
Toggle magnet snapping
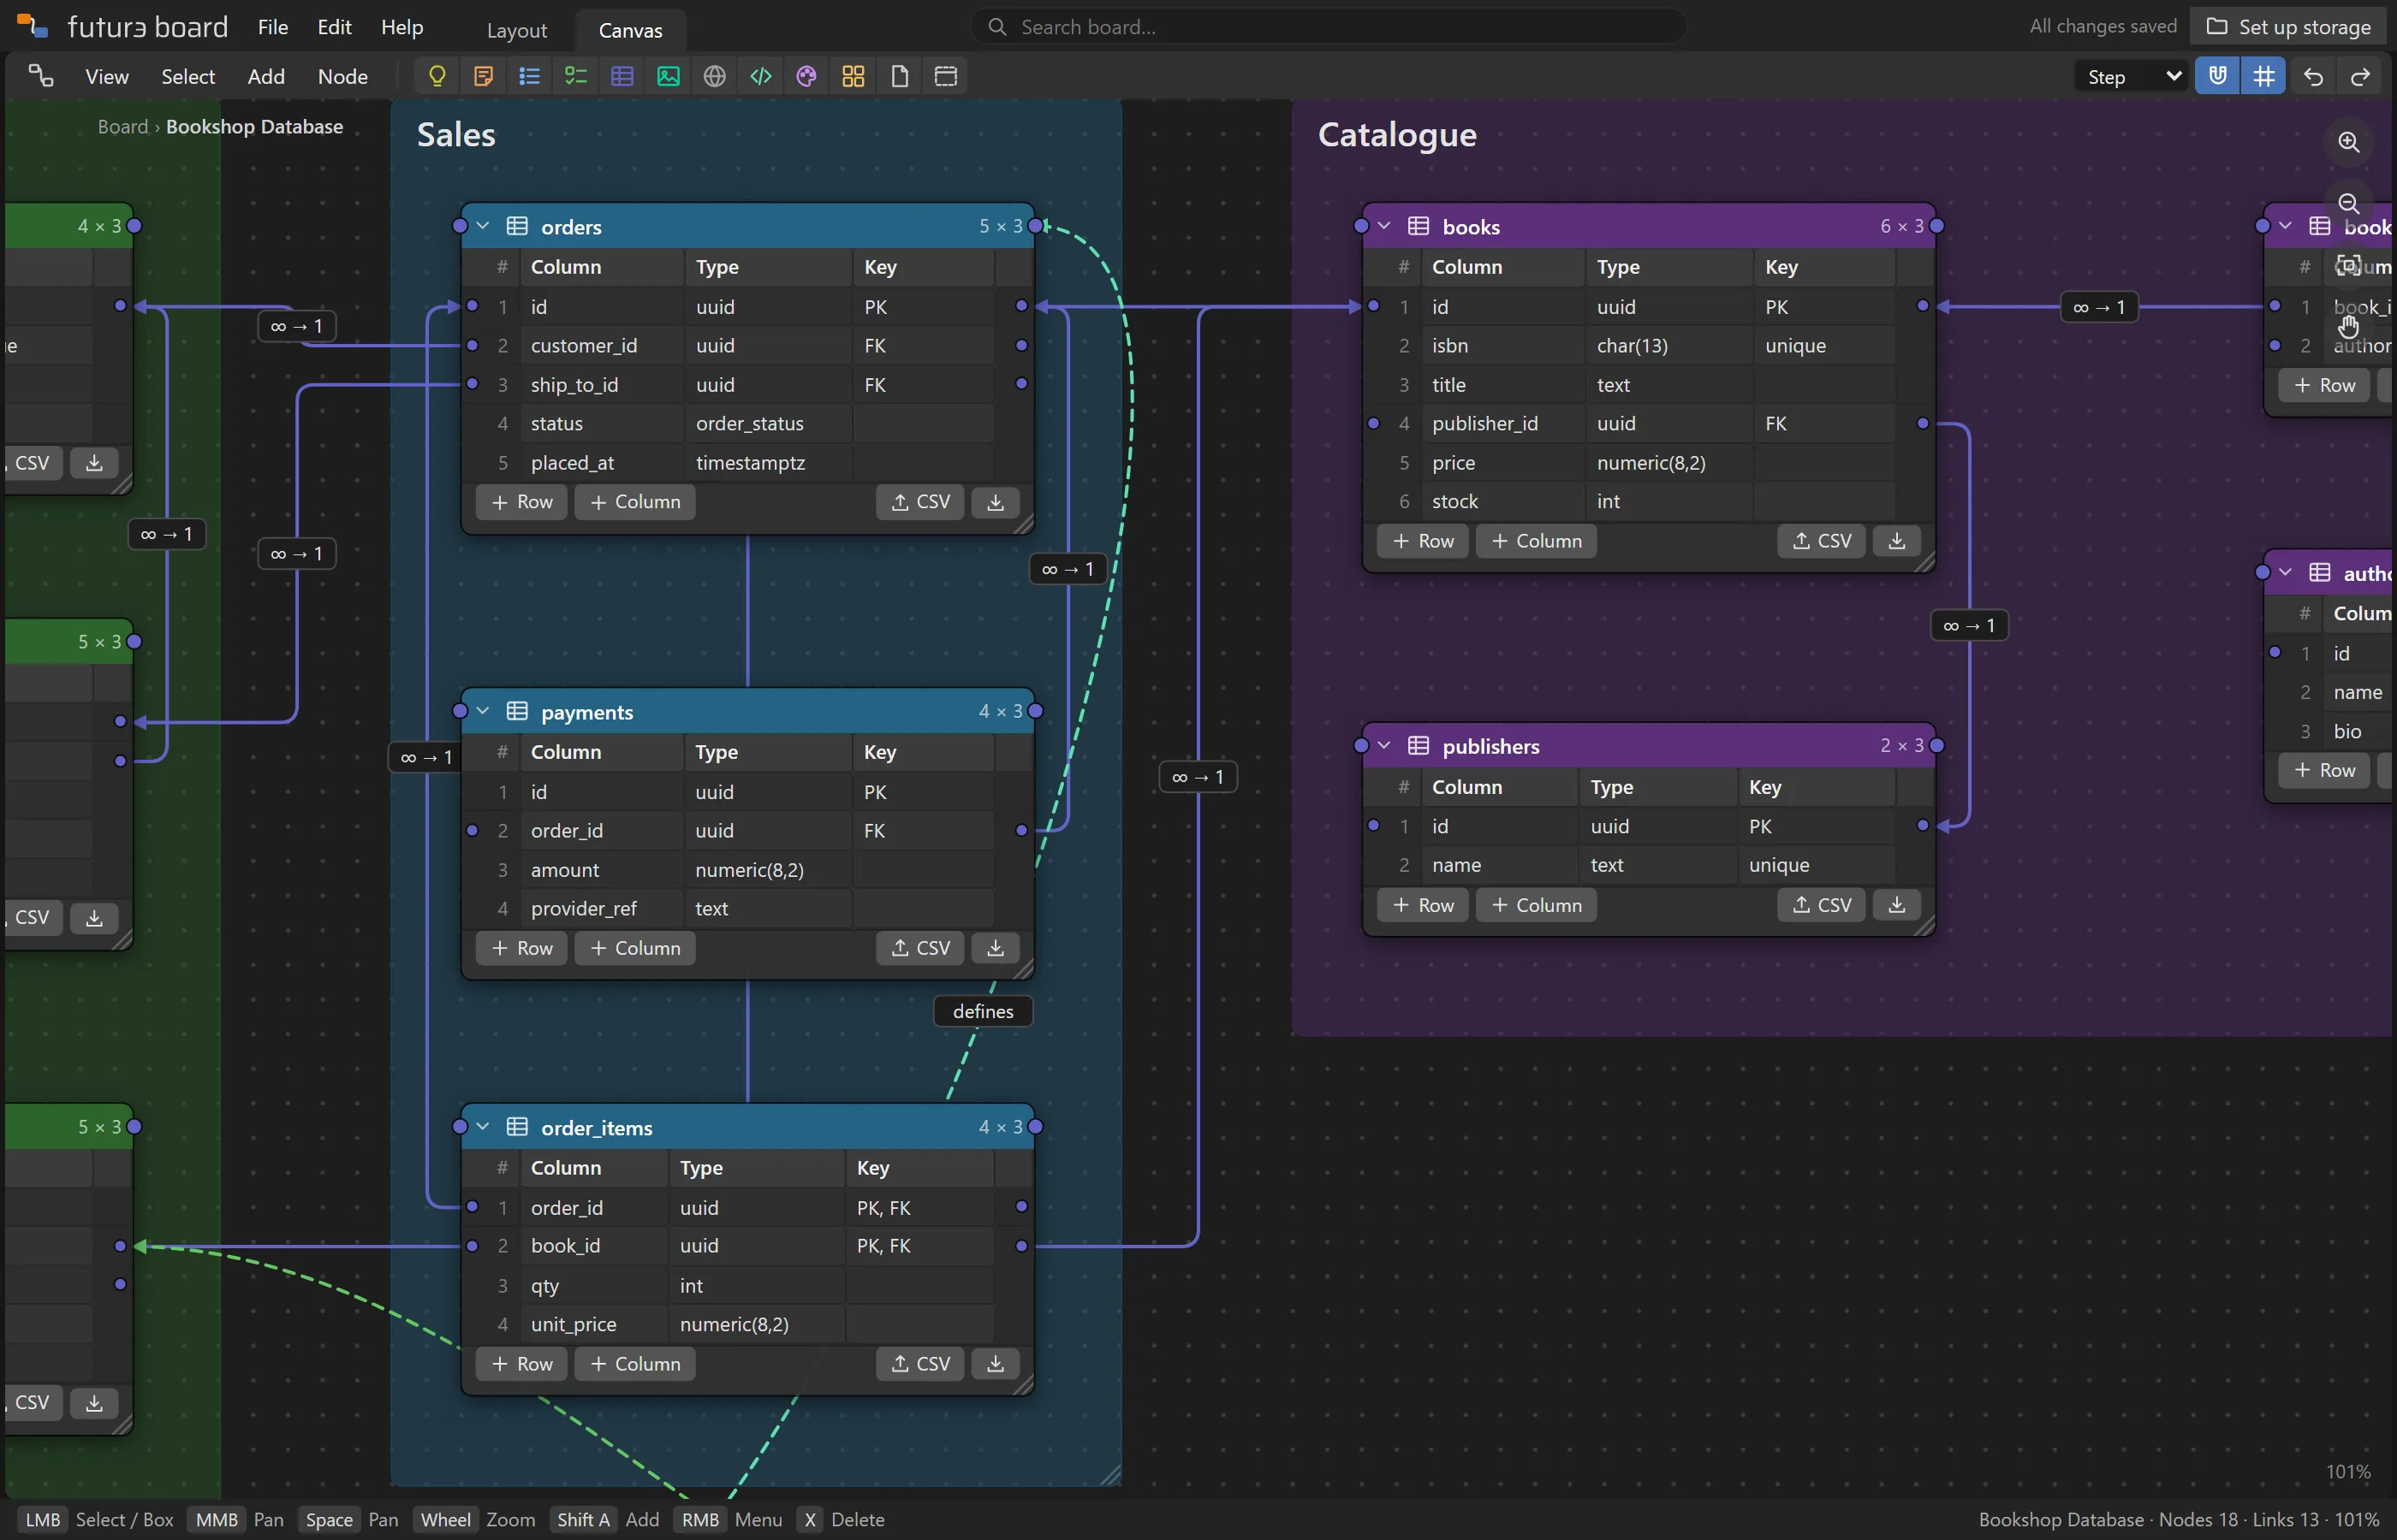2217,77
